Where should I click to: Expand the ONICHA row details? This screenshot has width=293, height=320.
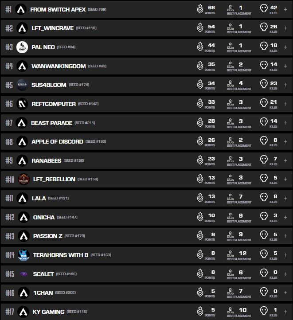(285, 217)
